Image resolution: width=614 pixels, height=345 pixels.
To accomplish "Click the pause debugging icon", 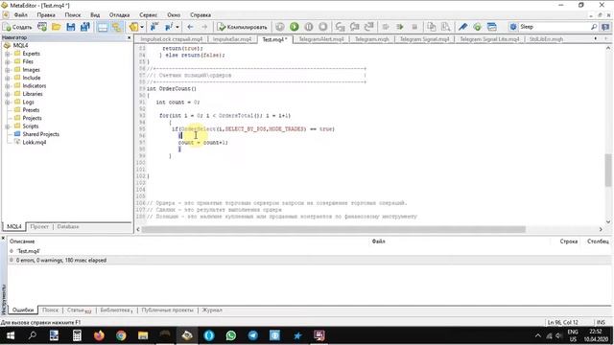I will point(309,27).
